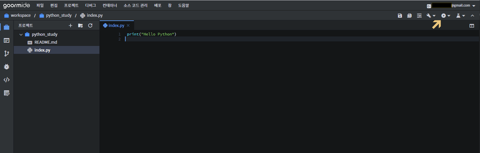The image size is (480, 153).
Task: Open the 소스 코드 관리 menu
Action: click(x=136, y=5)
